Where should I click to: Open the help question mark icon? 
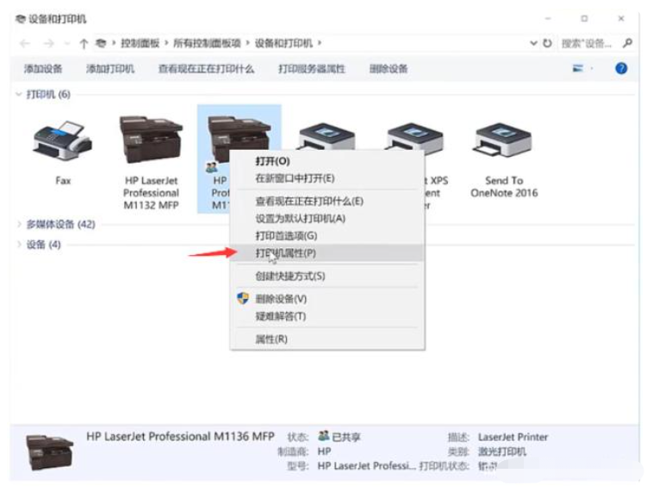point(620,69)
